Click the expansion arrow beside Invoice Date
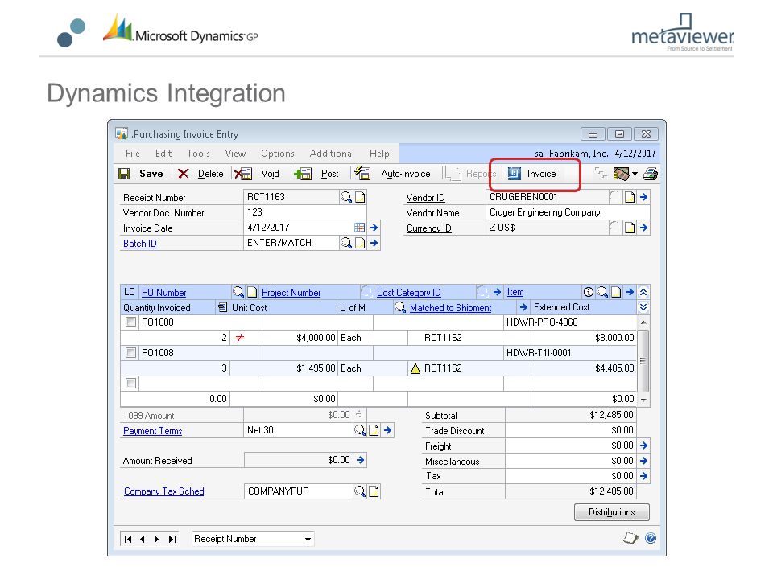The width and height of the screenshot is (773, 579). [x=374, y=228]
